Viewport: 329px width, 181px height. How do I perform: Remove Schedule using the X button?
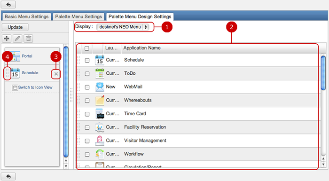pyautogui.click(x=56, y=74)
